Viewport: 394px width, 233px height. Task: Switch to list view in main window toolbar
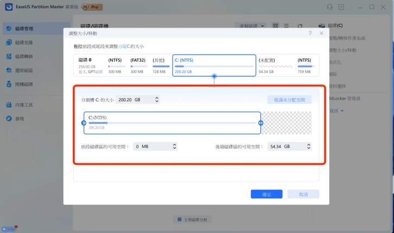286,25
